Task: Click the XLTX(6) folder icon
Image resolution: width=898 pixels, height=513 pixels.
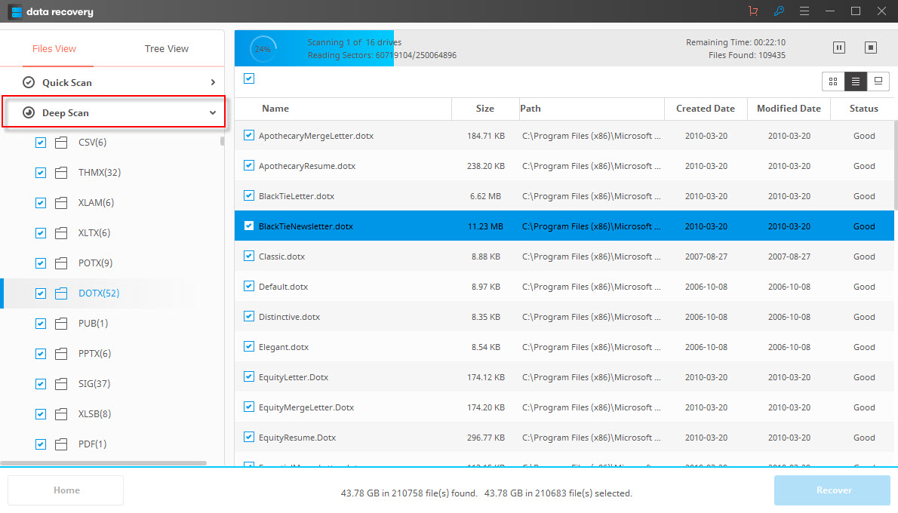Action: pos(61,233)
